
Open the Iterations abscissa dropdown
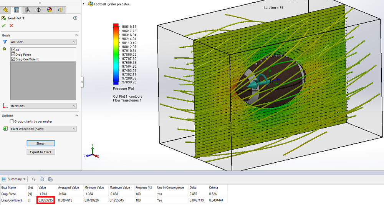(43, 106)
